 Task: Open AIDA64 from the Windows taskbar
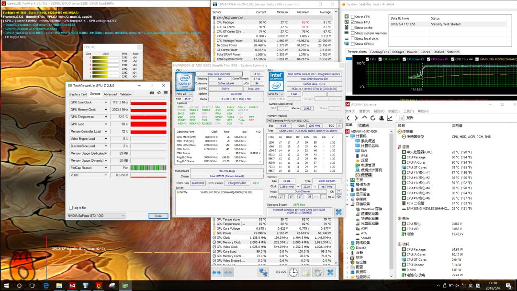72,285
